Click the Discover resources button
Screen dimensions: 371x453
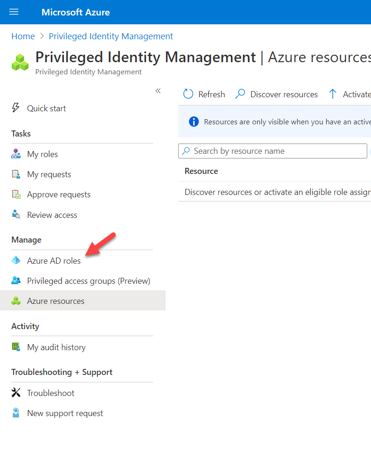276,94
